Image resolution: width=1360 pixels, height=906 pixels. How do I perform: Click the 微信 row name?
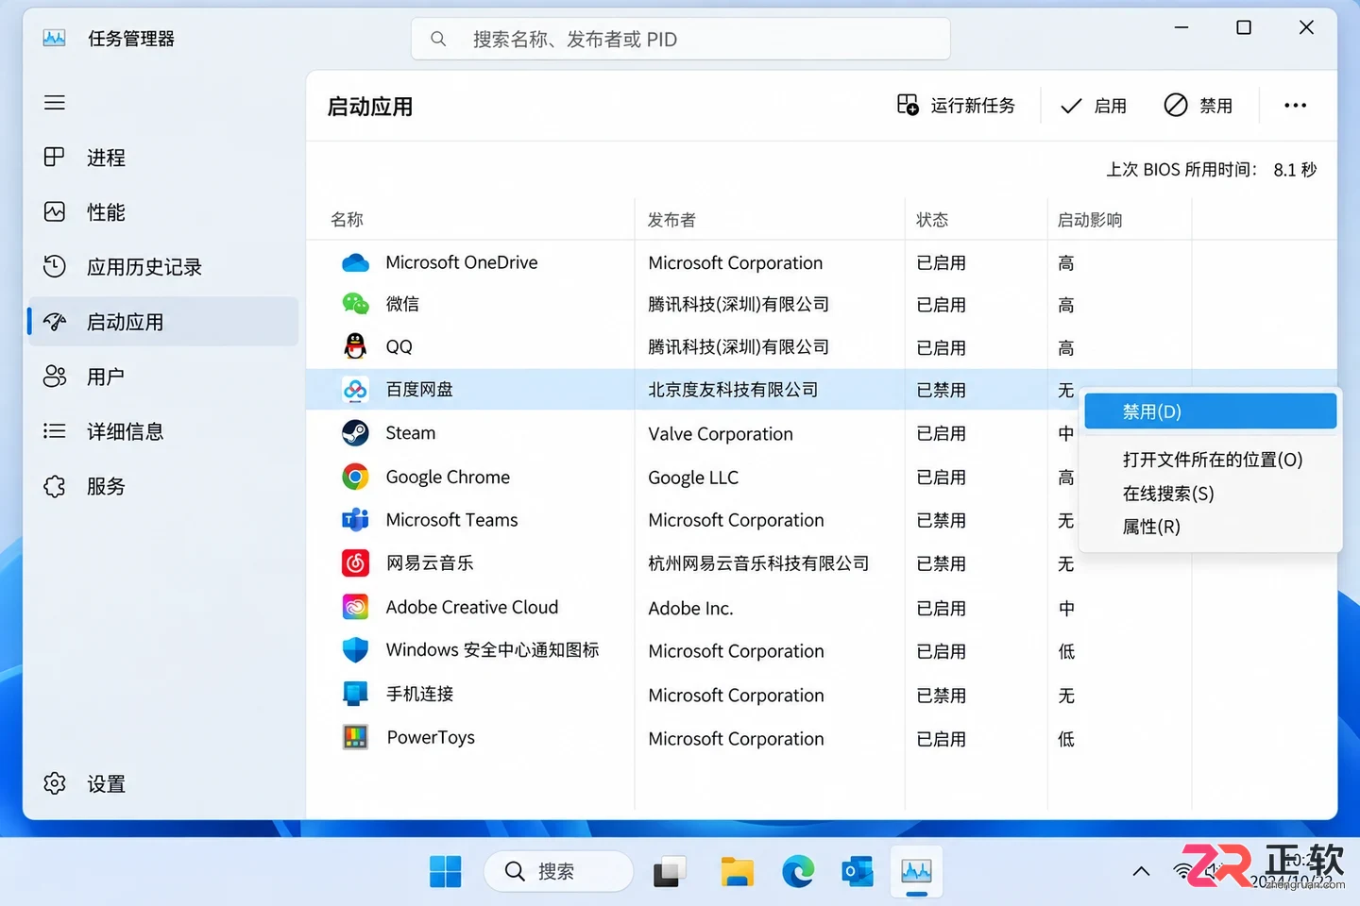(x=402, y=304)
